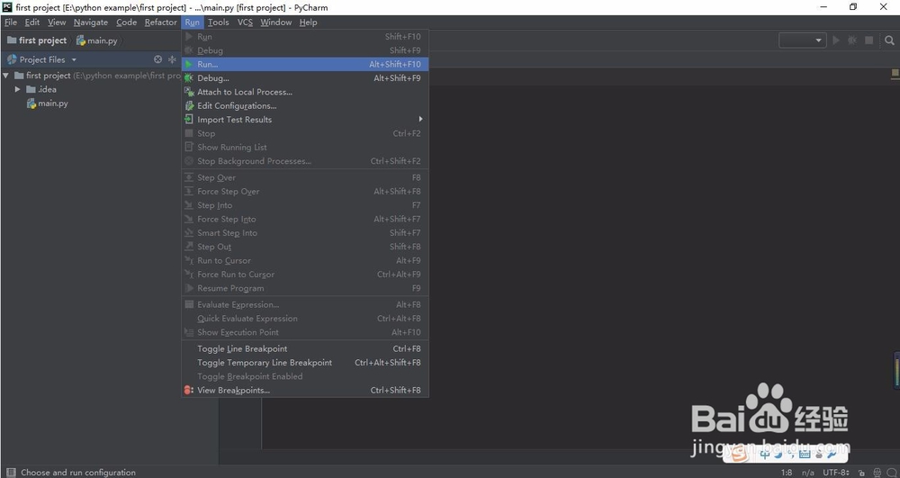
Task: Minimize the PyCharm window
Action: 824,7
